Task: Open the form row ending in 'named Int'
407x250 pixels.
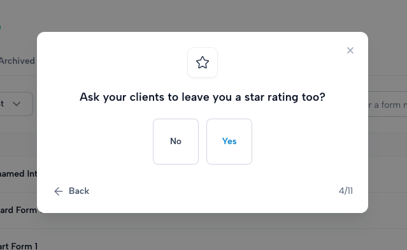Action: [x=18, y=173]
